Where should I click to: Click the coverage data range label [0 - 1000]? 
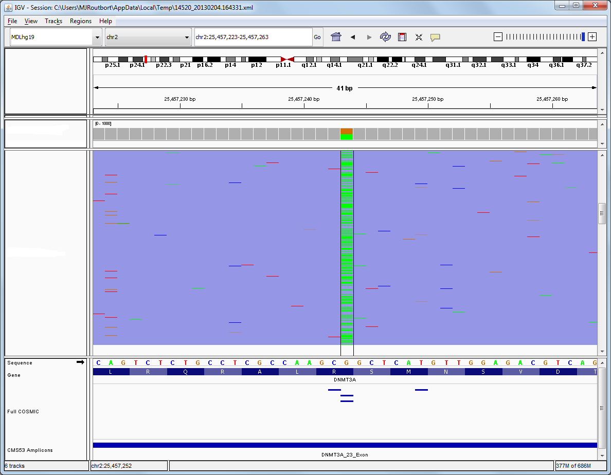[103, 123]
